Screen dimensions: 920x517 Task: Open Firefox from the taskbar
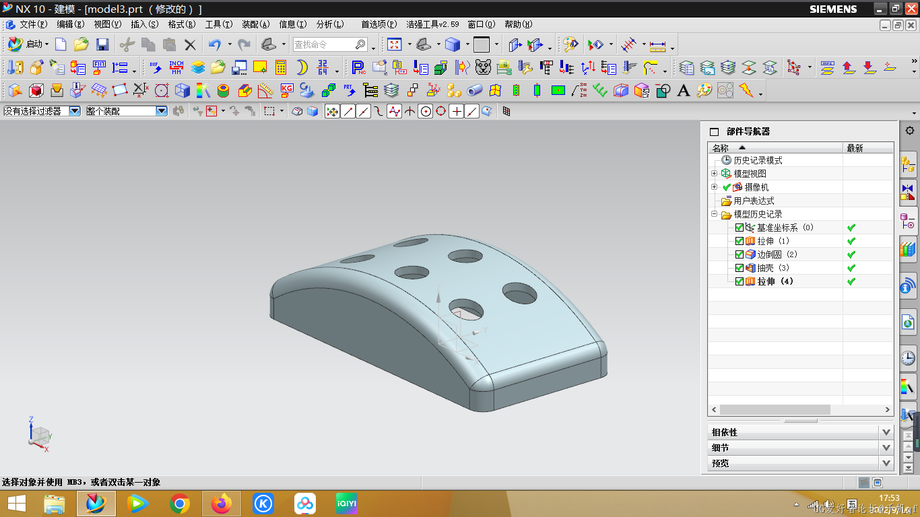coord(221,504)
